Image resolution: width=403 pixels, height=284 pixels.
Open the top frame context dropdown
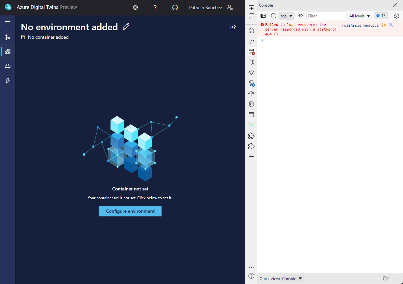coord(286,15)
